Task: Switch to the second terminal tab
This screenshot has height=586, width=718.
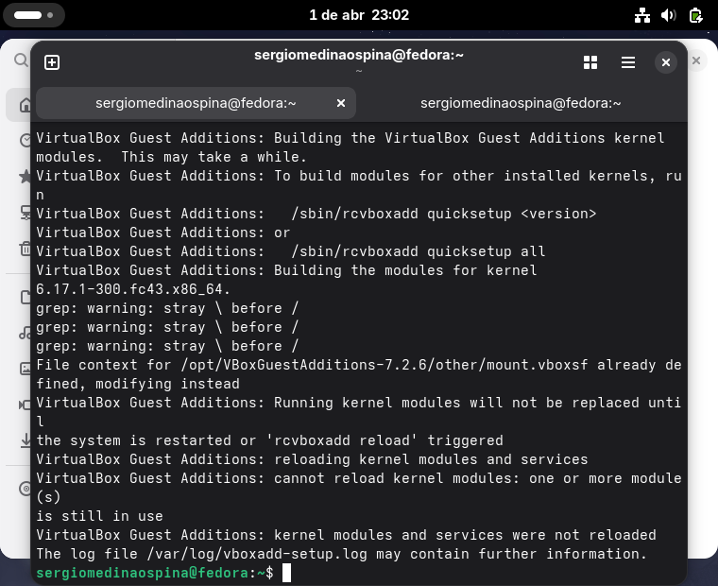Action: pyautogui.click(x=521, y=103)
